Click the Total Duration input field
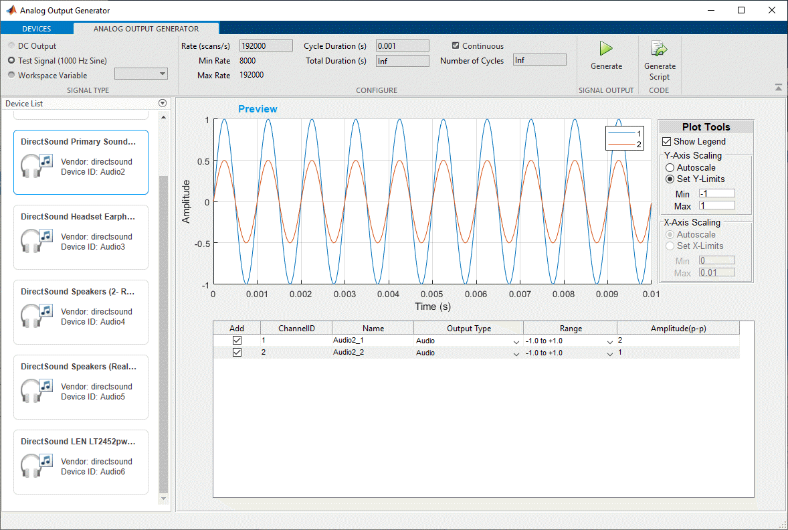 pyautogui.click(x=402, y=60)
